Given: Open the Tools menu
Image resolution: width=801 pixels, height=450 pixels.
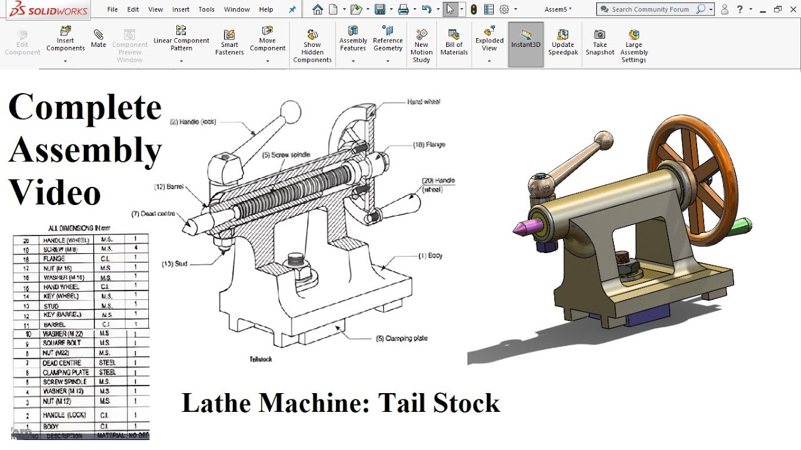Looking at the screenshot, I should point(207,9).
